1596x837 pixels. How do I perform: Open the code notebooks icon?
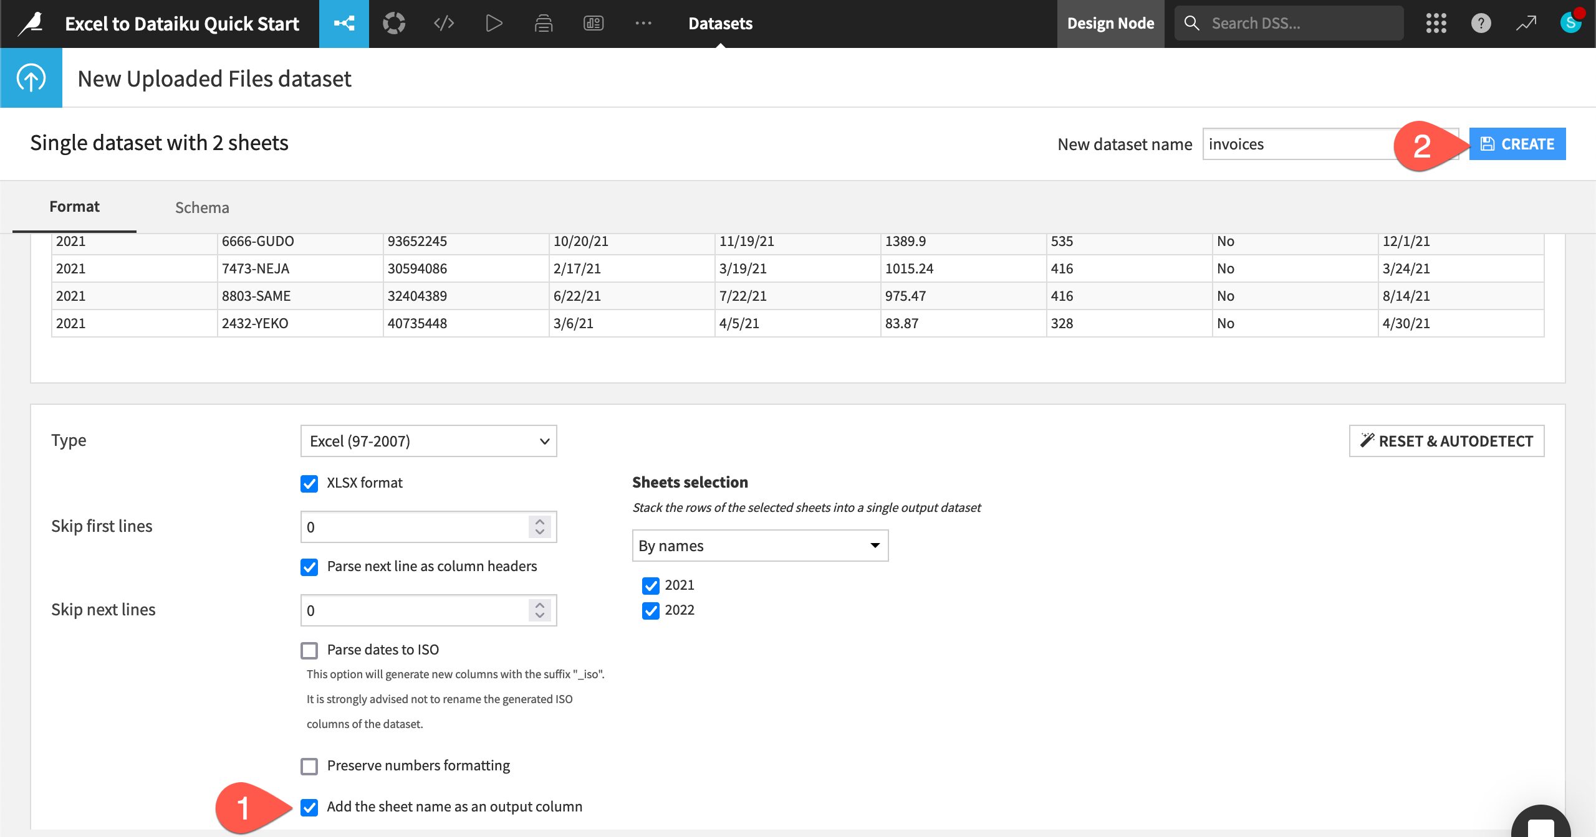click(x=443, y=23)
